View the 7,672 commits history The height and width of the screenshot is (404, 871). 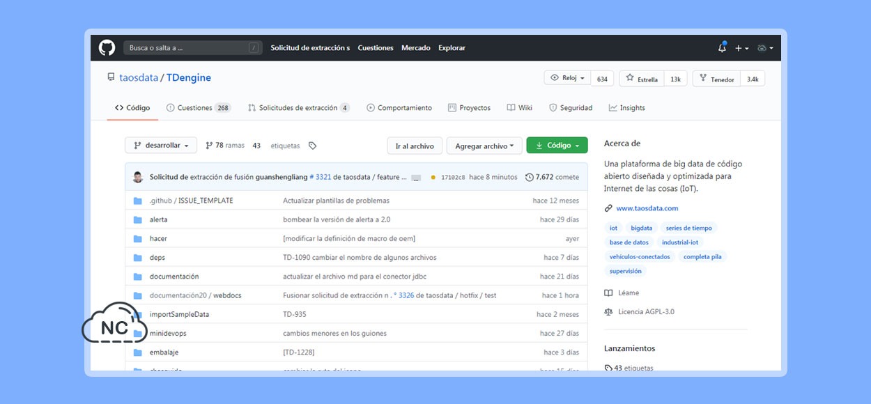[552, 177]
